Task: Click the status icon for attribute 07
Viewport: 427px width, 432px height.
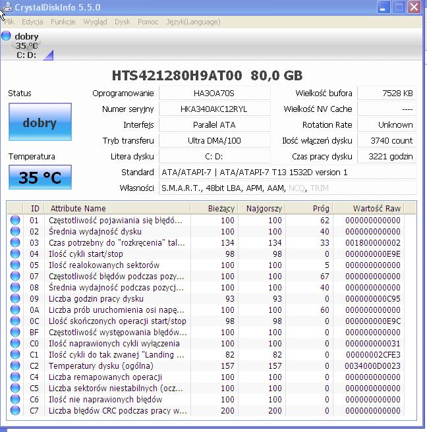Action: (15, 276)
